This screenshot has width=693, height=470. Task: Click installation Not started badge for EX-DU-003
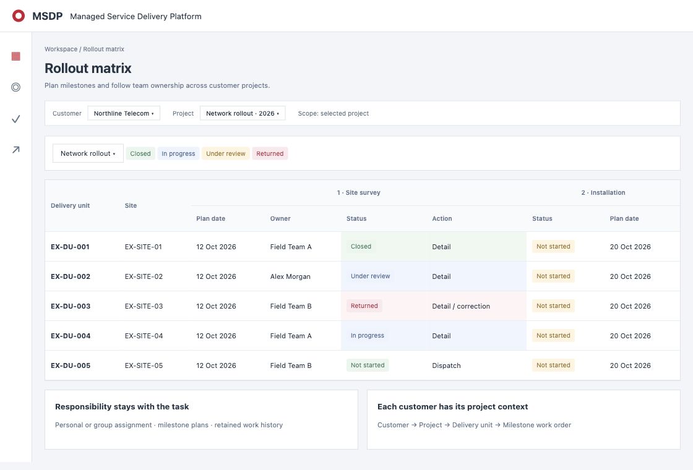coord(553,305)
